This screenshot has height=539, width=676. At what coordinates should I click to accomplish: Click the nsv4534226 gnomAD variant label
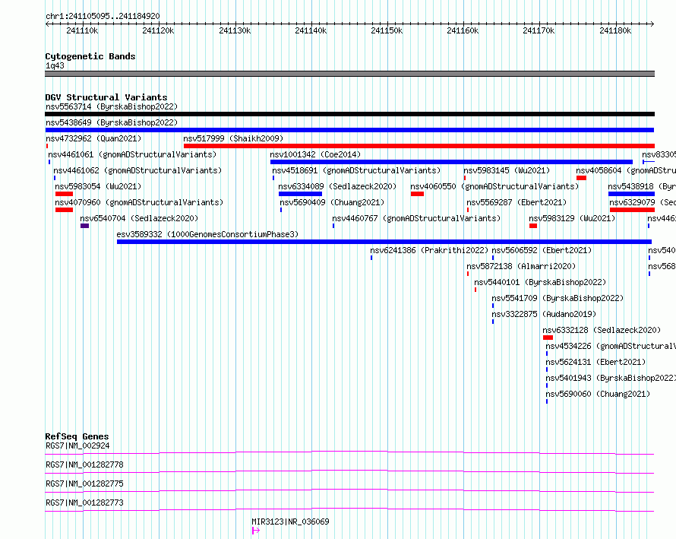(611, 346)
